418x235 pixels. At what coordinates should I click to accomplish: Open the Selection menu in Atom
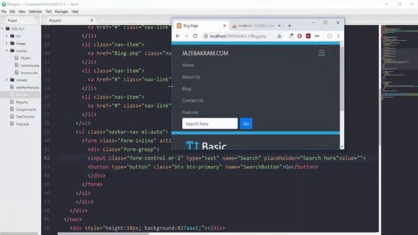[35, 12]
